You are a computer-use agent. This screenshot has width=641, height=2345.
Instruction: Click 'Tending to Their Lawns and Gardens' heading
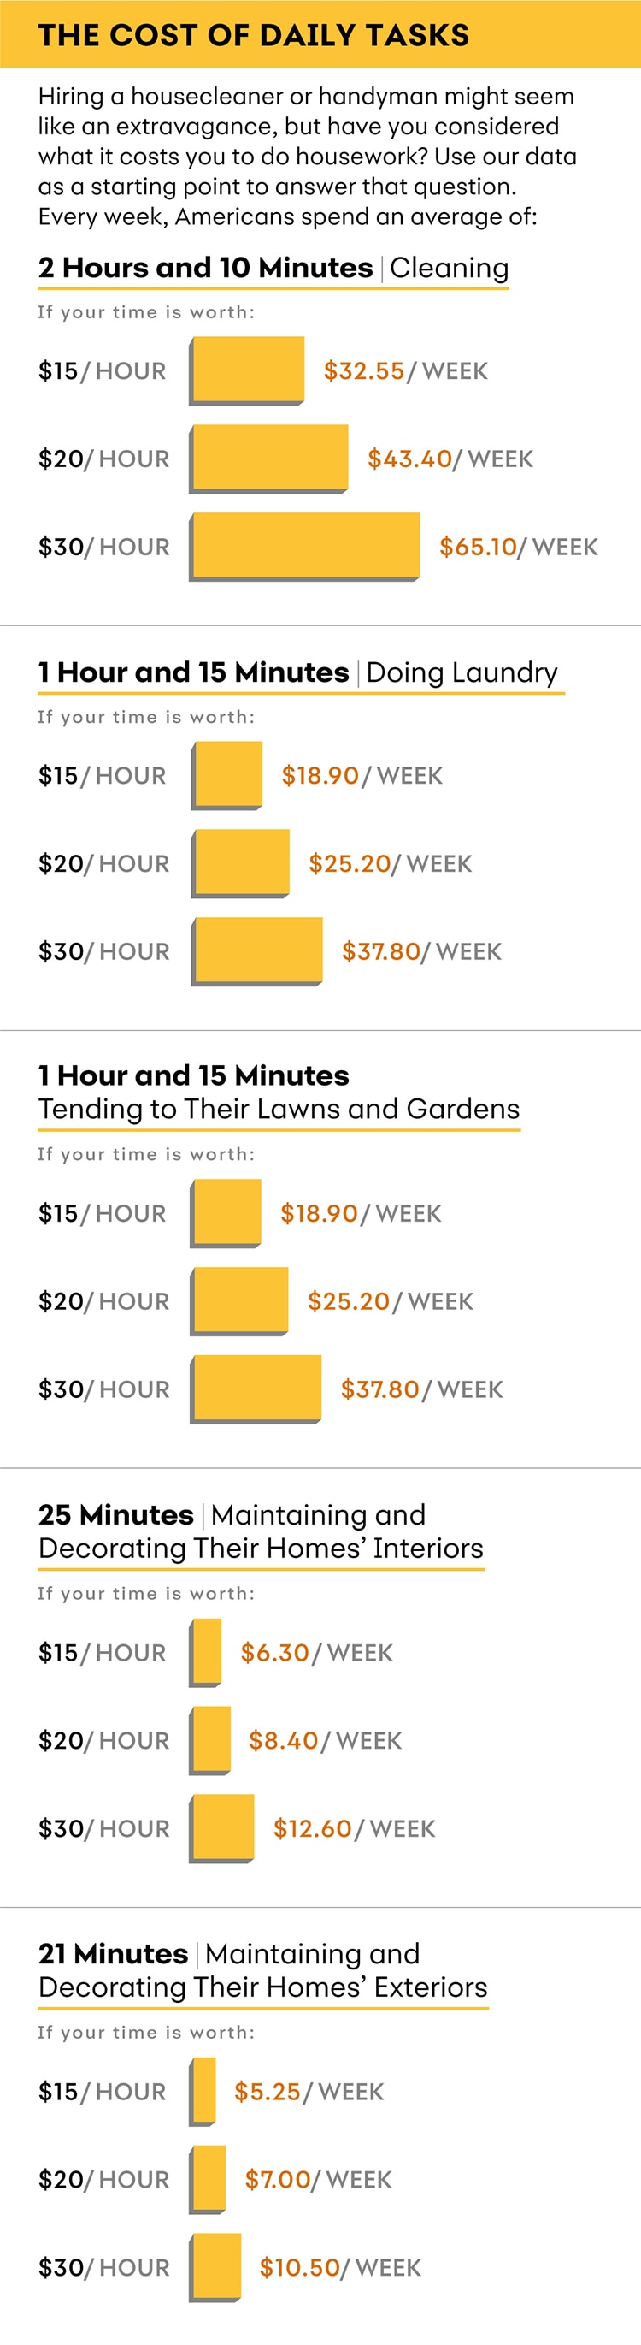pyautogui.click(x=279, y=1108)
